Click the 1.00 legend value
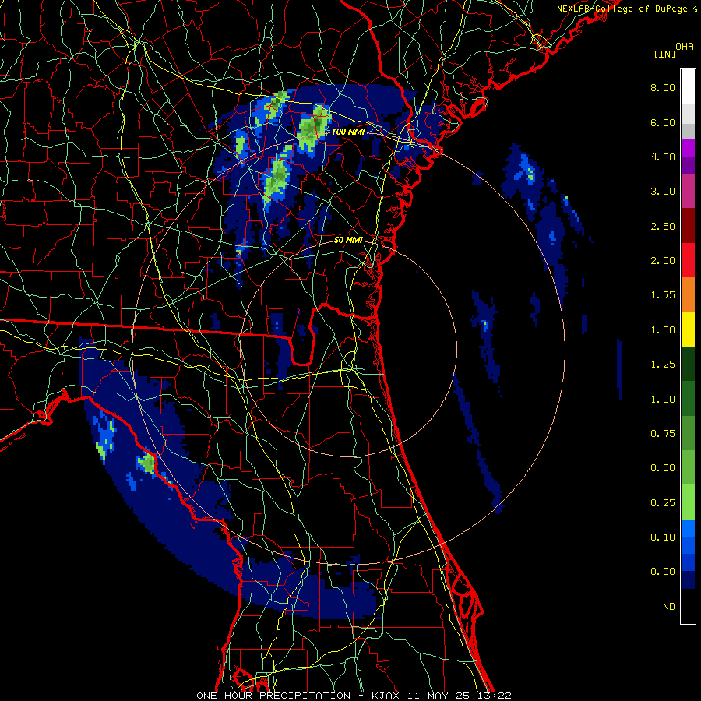Viewport: 701px width, 701px height. click(663, 400)
